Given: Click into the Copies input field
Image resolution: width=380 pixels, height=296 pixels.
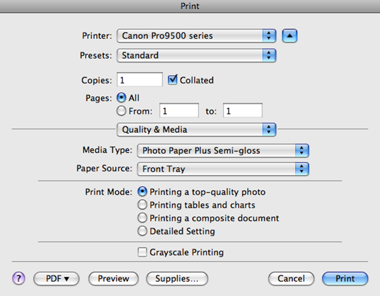Looking at the screenshot, I should point(140,79).
